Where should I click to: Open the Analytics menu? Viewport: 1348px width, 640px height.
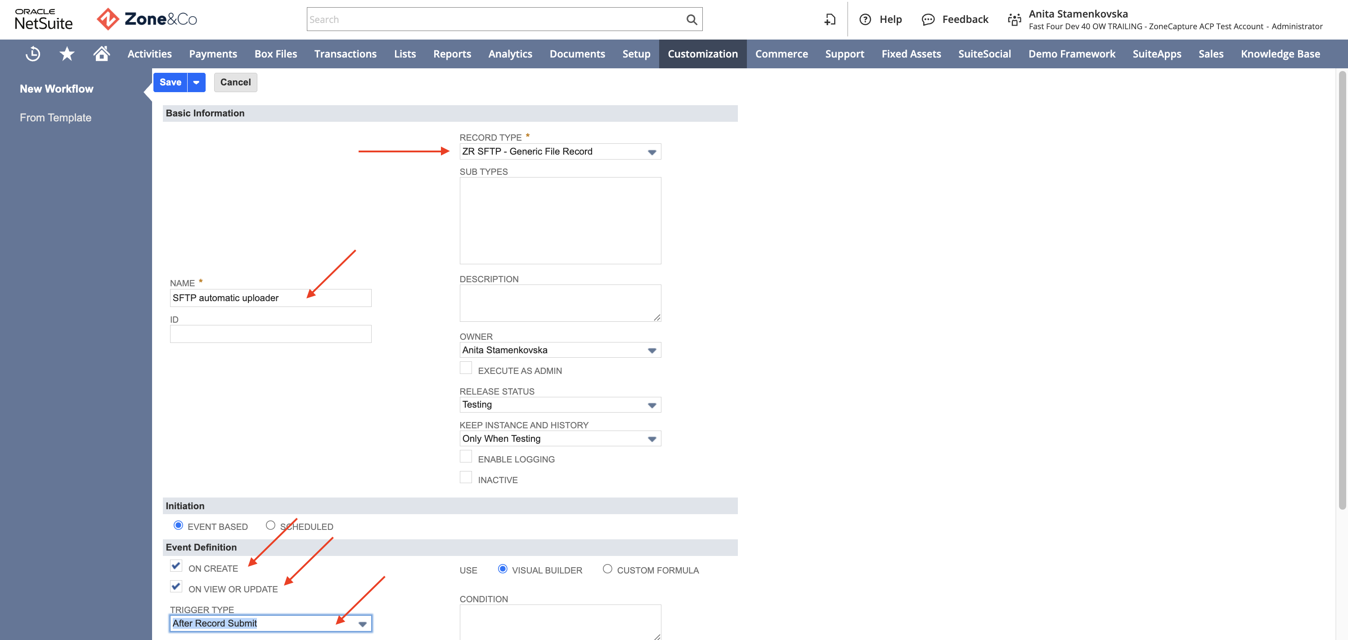[x=510, y=54]
